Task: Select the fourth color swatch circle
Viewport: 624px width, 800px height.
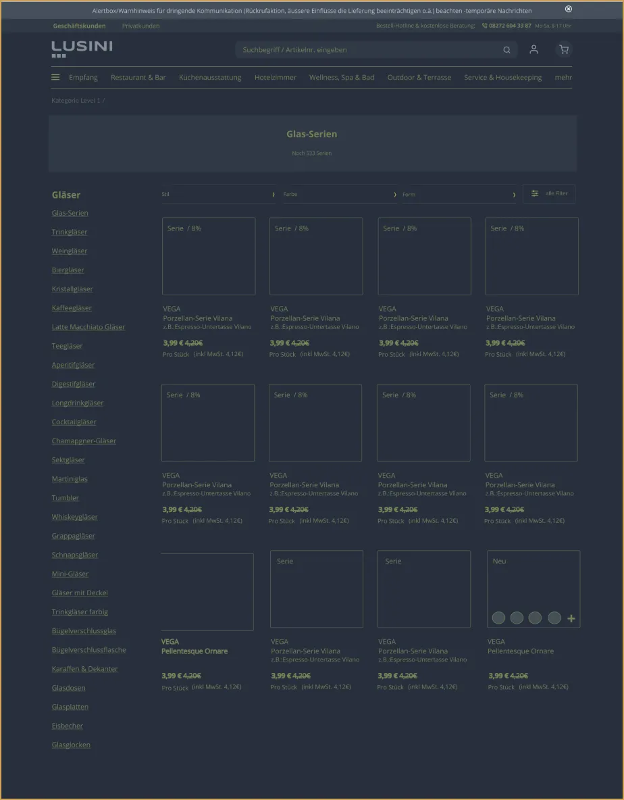Action: [554, 618]
